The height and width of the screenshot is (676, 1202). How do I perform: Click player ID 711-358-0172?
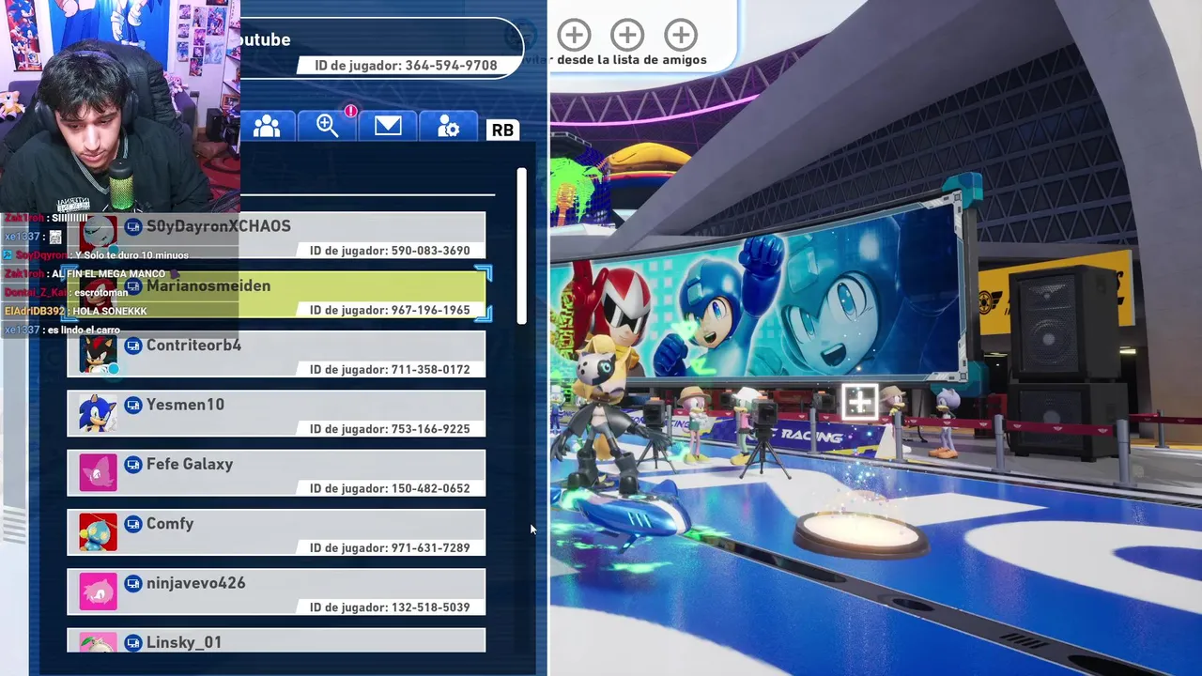390,369
